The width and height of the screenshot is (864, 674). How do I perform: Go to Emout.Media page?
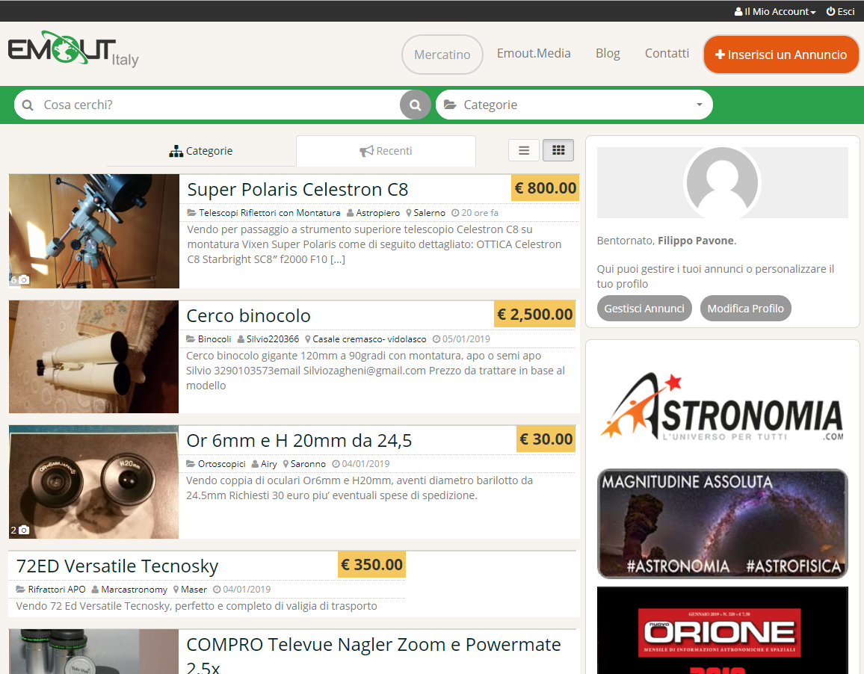point(534,54)
